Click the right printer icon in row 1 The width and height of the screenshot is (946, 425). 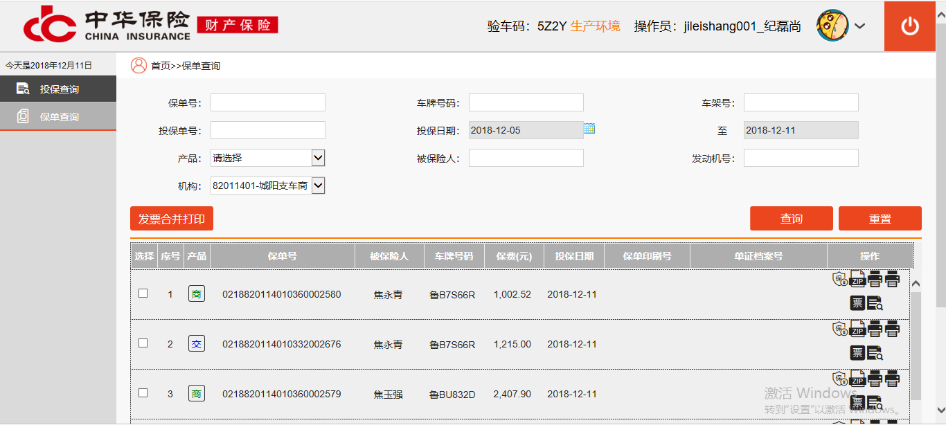pos(892,280)
